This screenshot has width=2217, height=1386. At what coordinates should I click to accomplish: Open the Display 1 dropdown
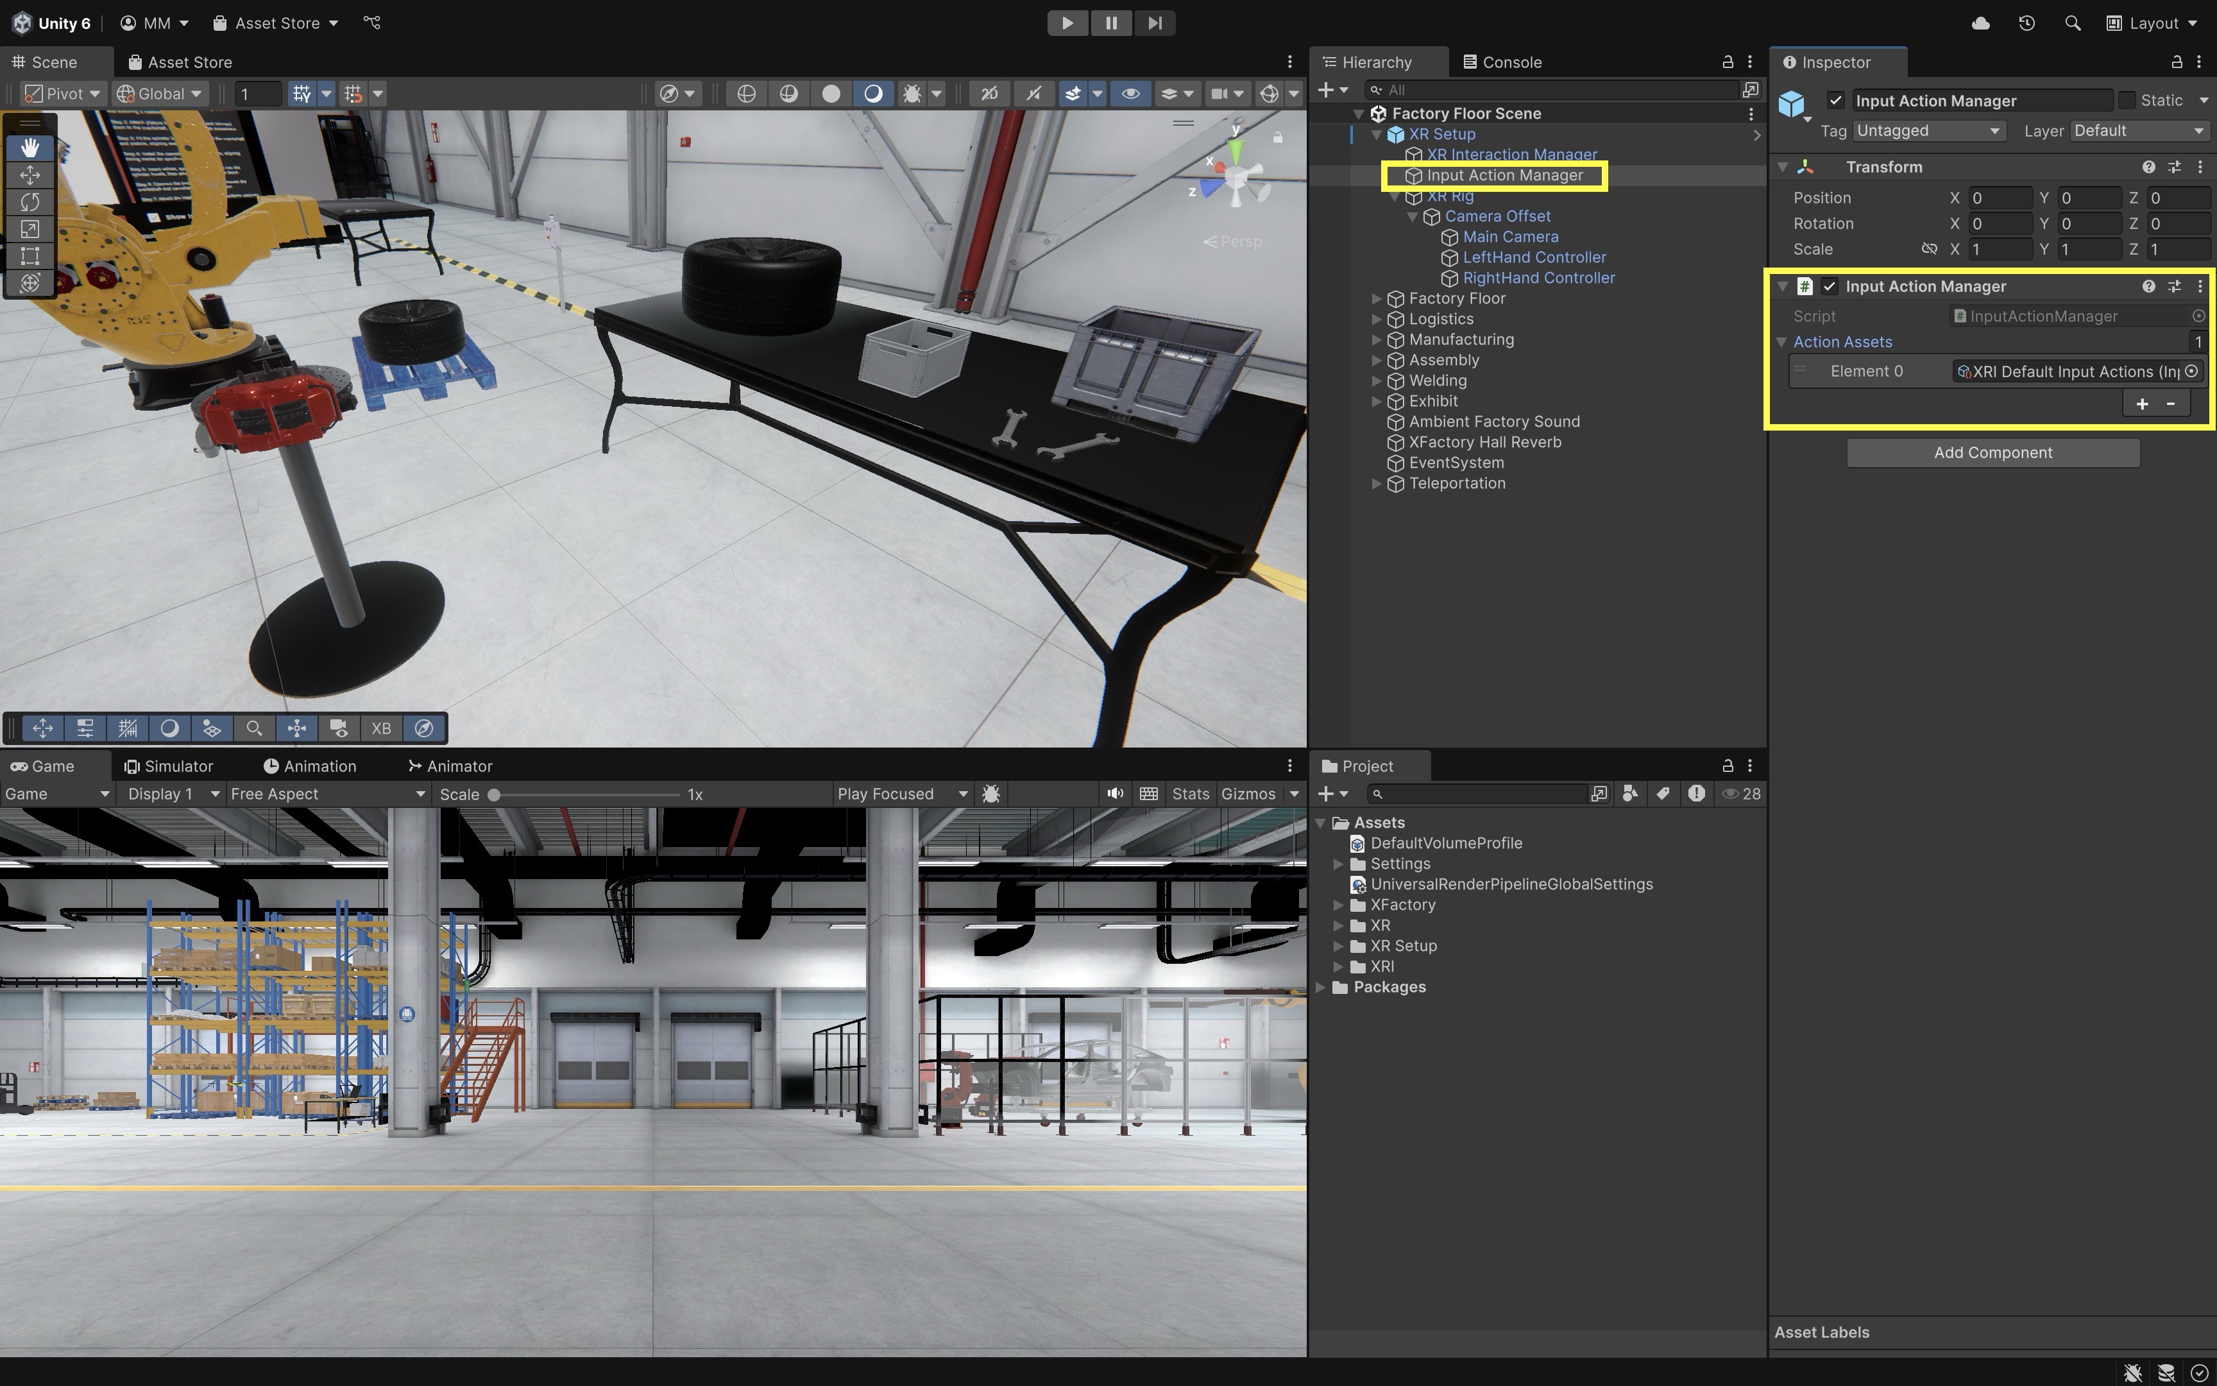[173, 794]
